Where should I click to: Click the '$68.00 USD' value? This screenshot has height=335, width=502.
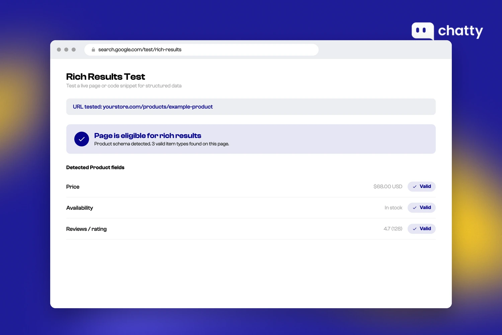388,187
